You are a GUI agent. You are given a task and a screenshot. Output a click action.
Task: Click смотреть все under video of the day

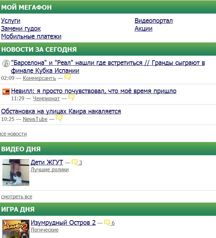[x=16, y=197]
